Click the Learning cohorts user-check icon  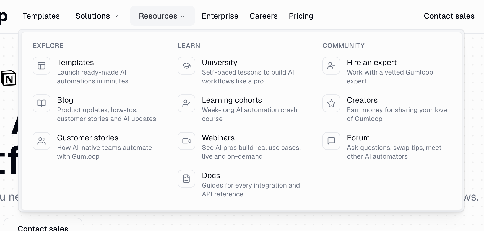click(x=186, y=103)
